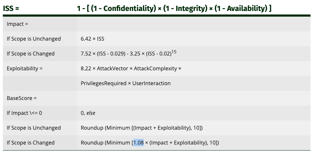
Task: Click the "8.22 × AttackVector × AttackComplexity ×" line
Action: (x=131, y=69)
